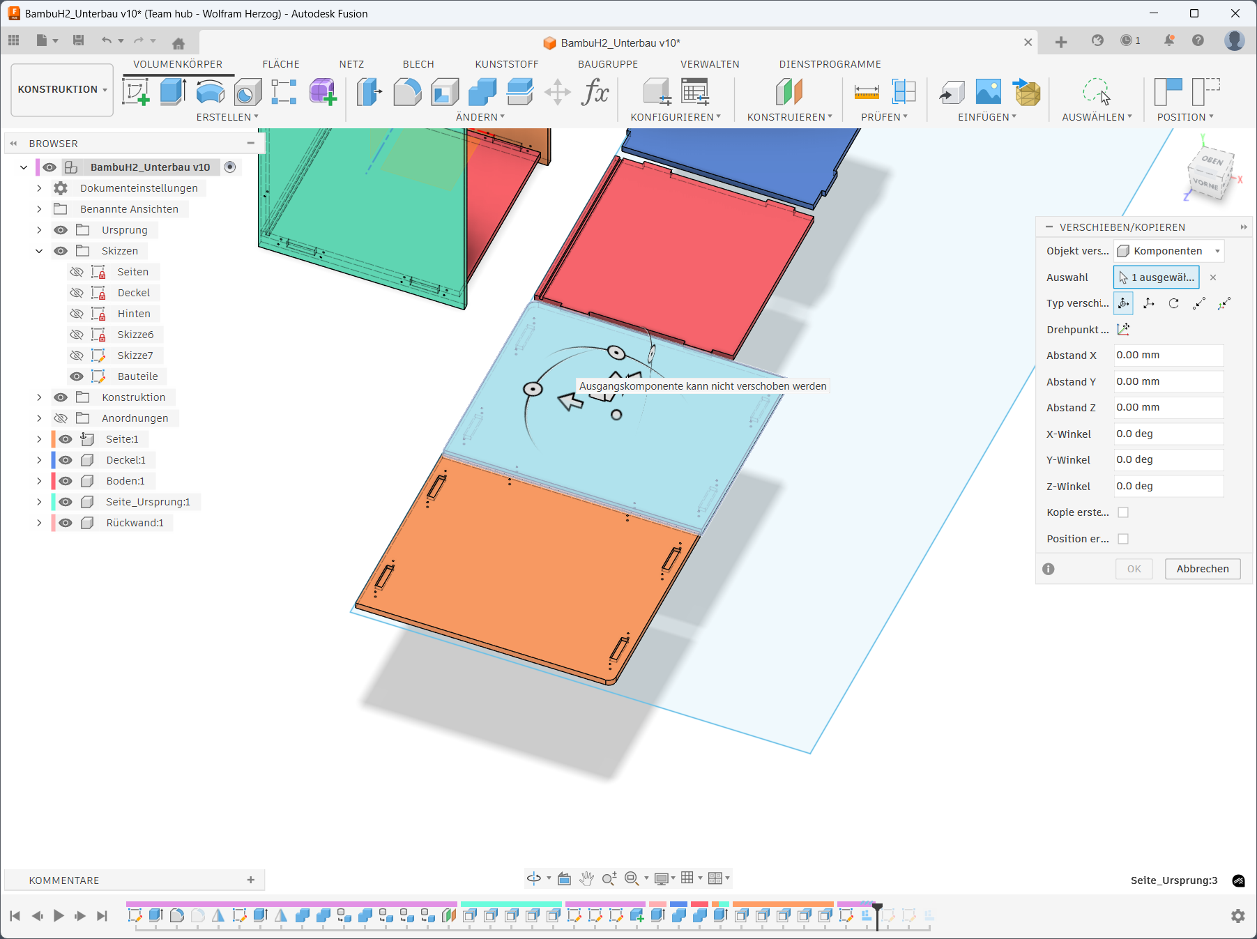This screenshot has width=1257, height=939.
Task: Clear the selection with the X button
Action: click(1213, 277)
